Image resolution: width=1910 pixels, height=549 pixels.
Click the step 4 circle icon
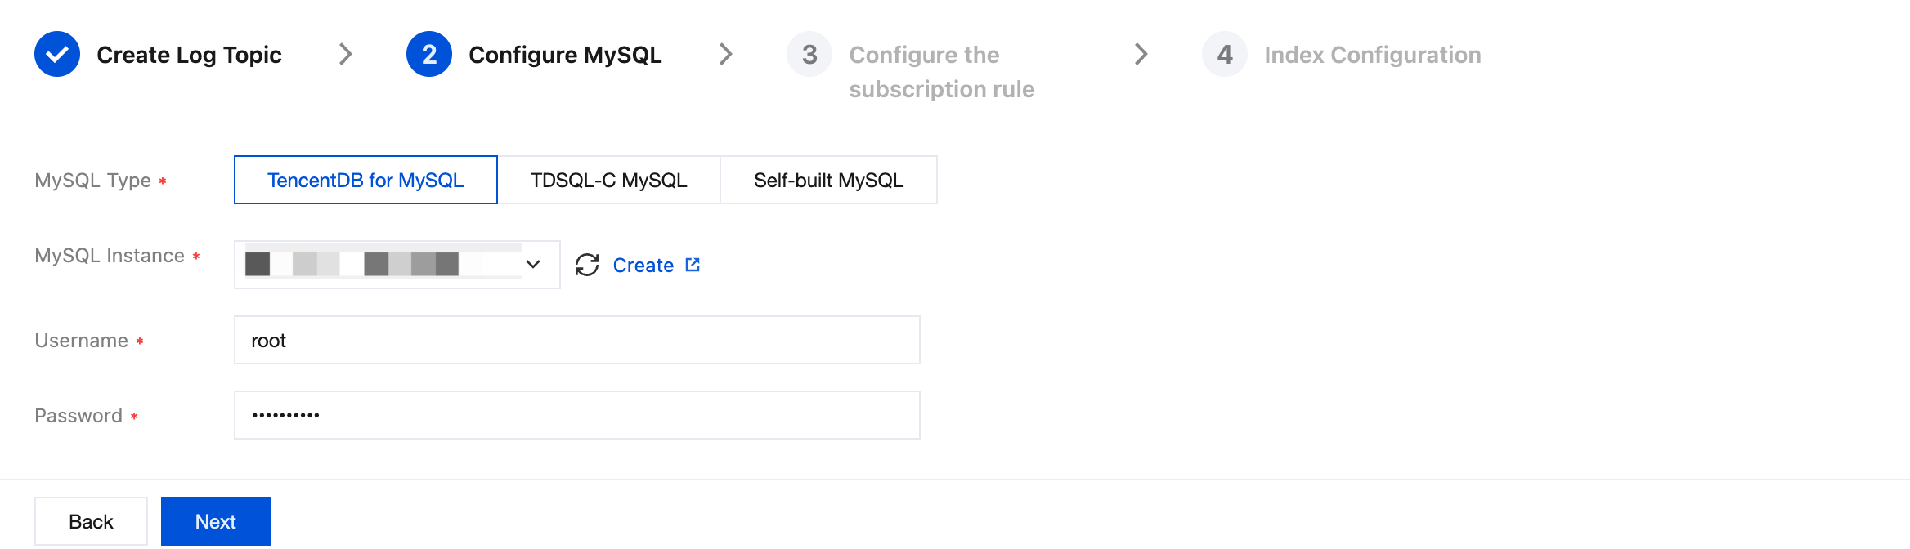[1225, 54]
